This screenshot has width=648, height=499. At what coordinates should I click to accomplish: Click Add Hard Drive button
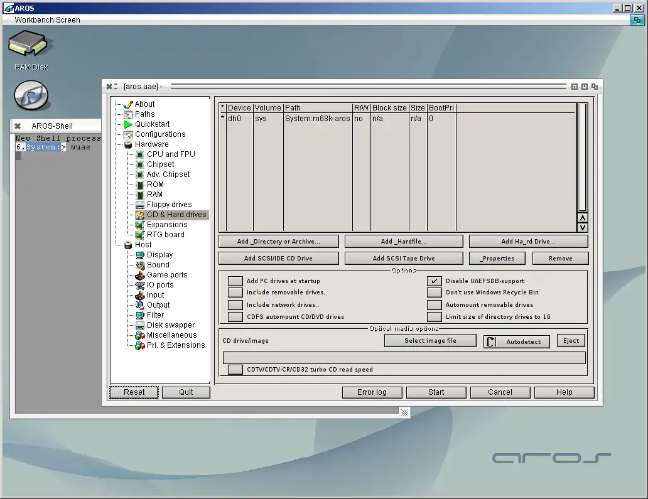pos(528,241)
